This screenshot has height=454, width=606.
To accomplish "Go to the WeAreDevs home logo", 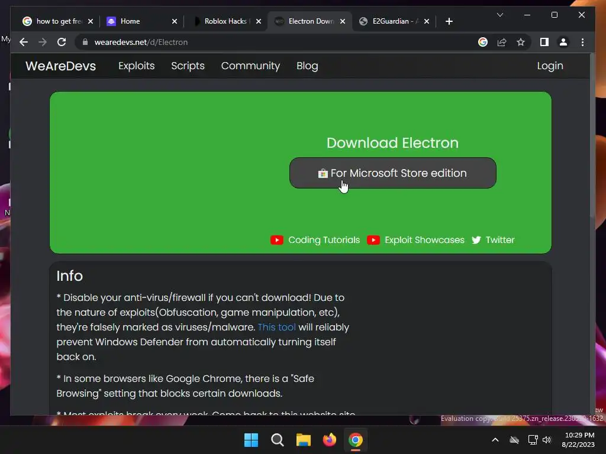I will pyautogui.click(x=61, y=66).
